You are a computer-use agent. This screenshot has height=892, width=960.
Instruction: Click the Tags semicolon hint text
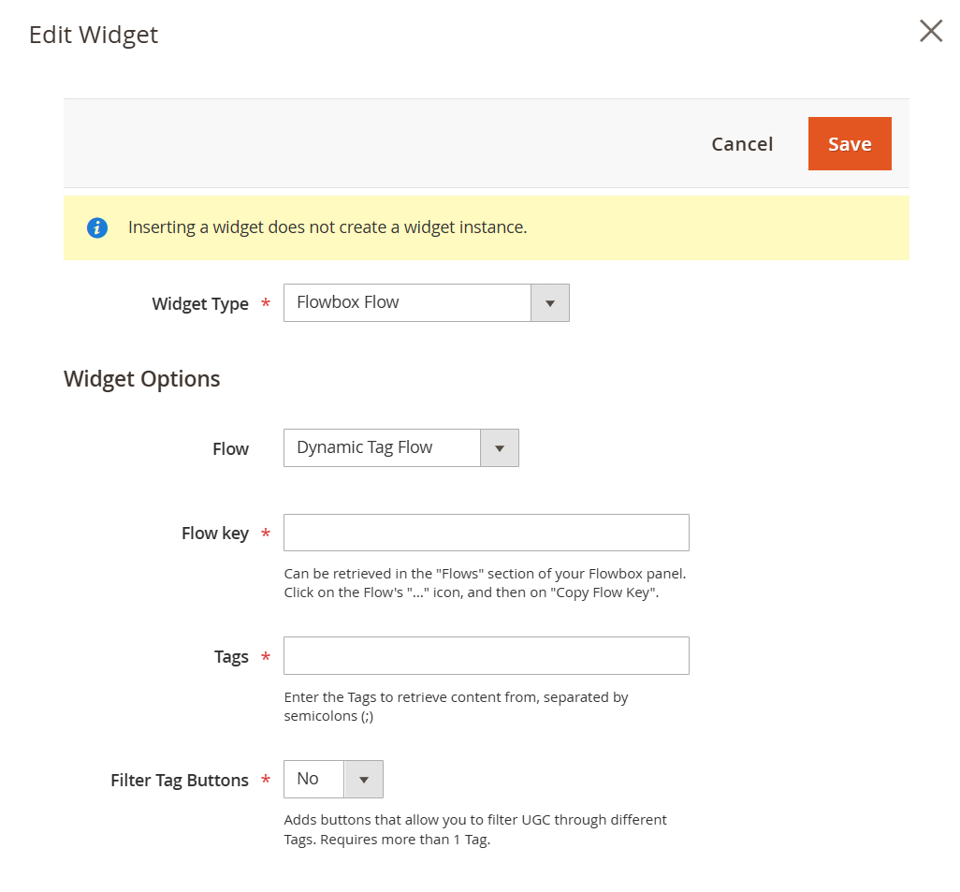coord(456,707)
